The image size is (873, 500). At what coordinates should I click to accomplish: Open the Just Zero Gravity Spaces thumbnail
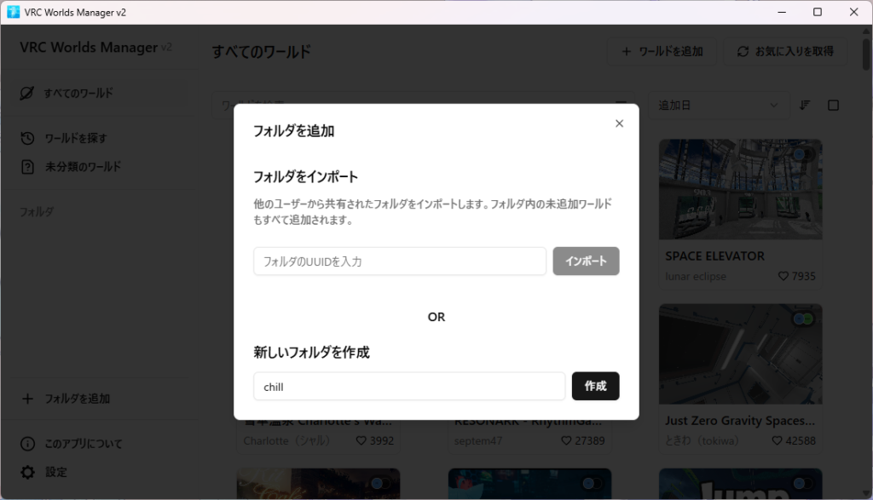(x=740, y=356)
